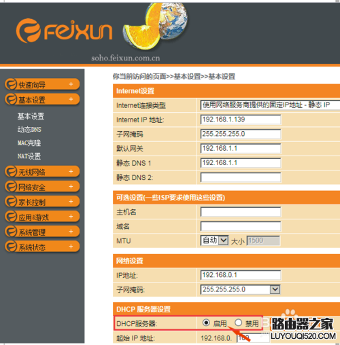The width and height of the screenshot is (340, 345).
Task: Open the 子网掩码 255.255.255.0 dropdown arrow
Action: (x=275, y=289)
